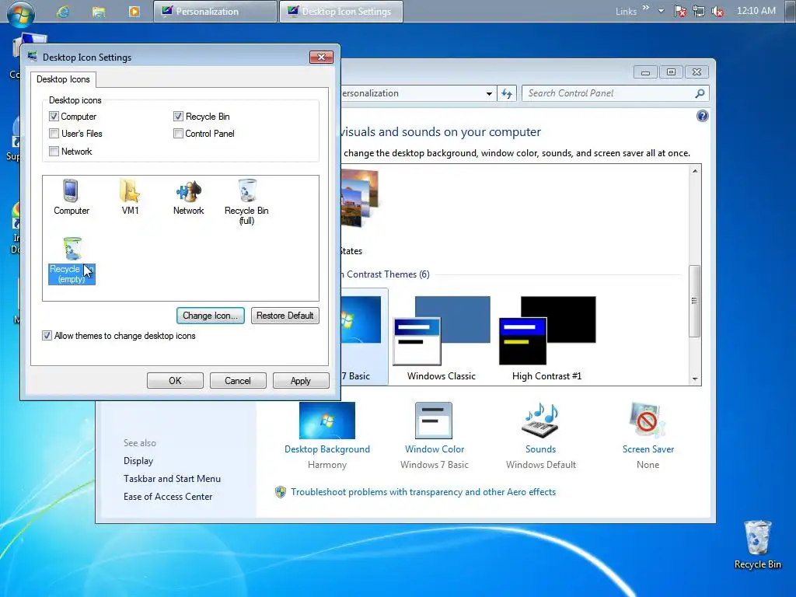
Task: Click the Change Icon... button
Action: click(x=210, y=316)
